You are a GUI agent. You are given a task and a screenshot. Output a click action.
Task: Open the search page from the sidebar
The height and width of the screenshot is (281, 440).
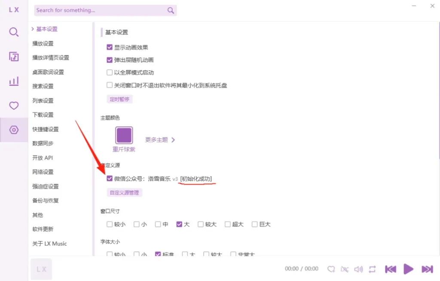point(14,32)
